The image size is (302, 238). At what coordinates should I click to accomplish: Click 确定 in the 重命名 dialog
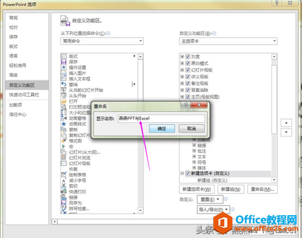[162, 128]
